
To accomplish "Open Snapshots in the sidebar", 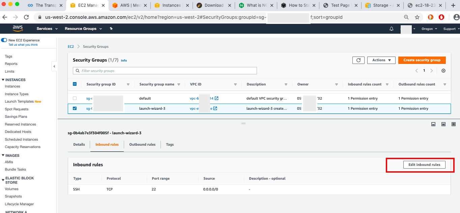I will [13, 197].
